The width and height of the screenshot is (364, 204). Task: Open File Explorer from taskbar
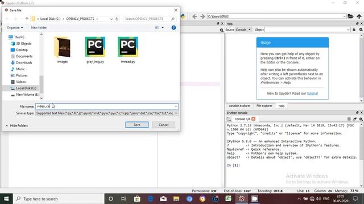(176, 199)
